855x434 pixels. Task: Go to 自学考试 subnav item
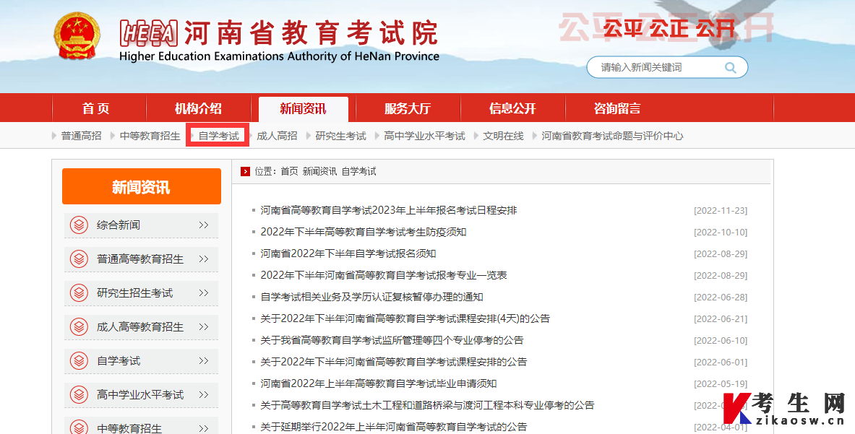pos(219,136)
